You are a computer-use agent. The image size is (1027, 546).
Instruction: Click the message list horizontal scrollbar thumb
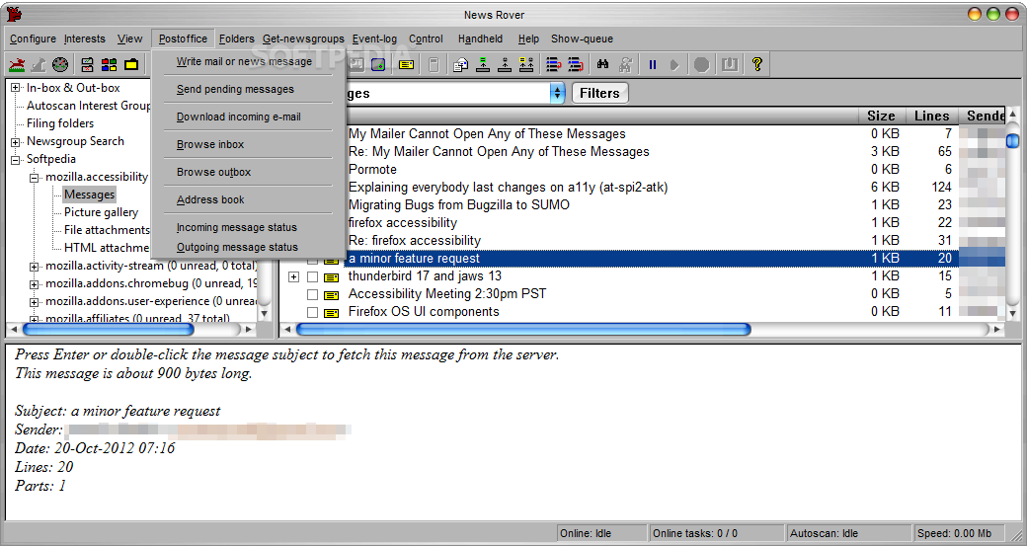click(523, 329)
